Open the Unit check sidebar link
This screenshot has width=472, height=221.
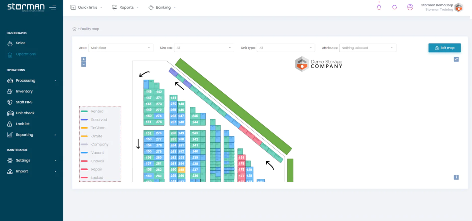25,113
